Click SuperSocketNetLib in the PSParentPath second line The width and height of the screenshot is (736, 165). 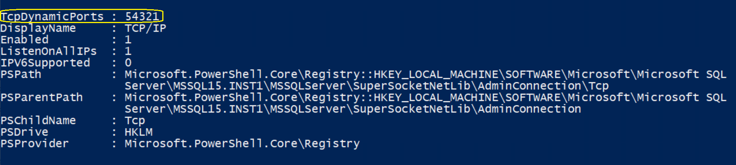point(412,109)
